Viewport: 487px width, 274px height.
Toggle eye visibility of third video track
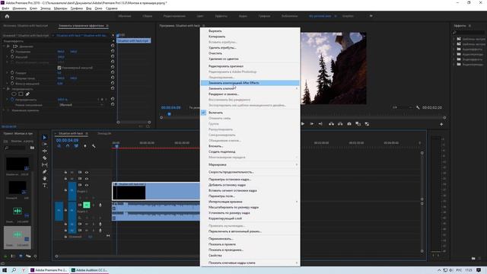[87, 185]
